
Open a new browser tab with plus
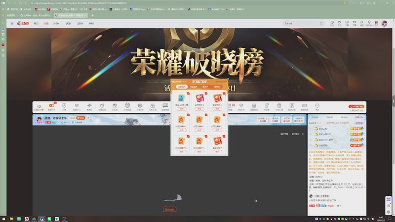pos(92,15)
